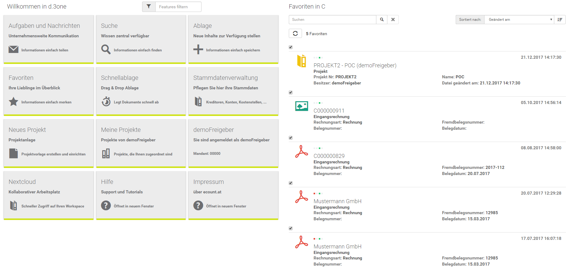Viewport: 569px width, 272px height.
Task: Click the status dots above PROJEKT2 - POC
Action: (x=318, y=58)
